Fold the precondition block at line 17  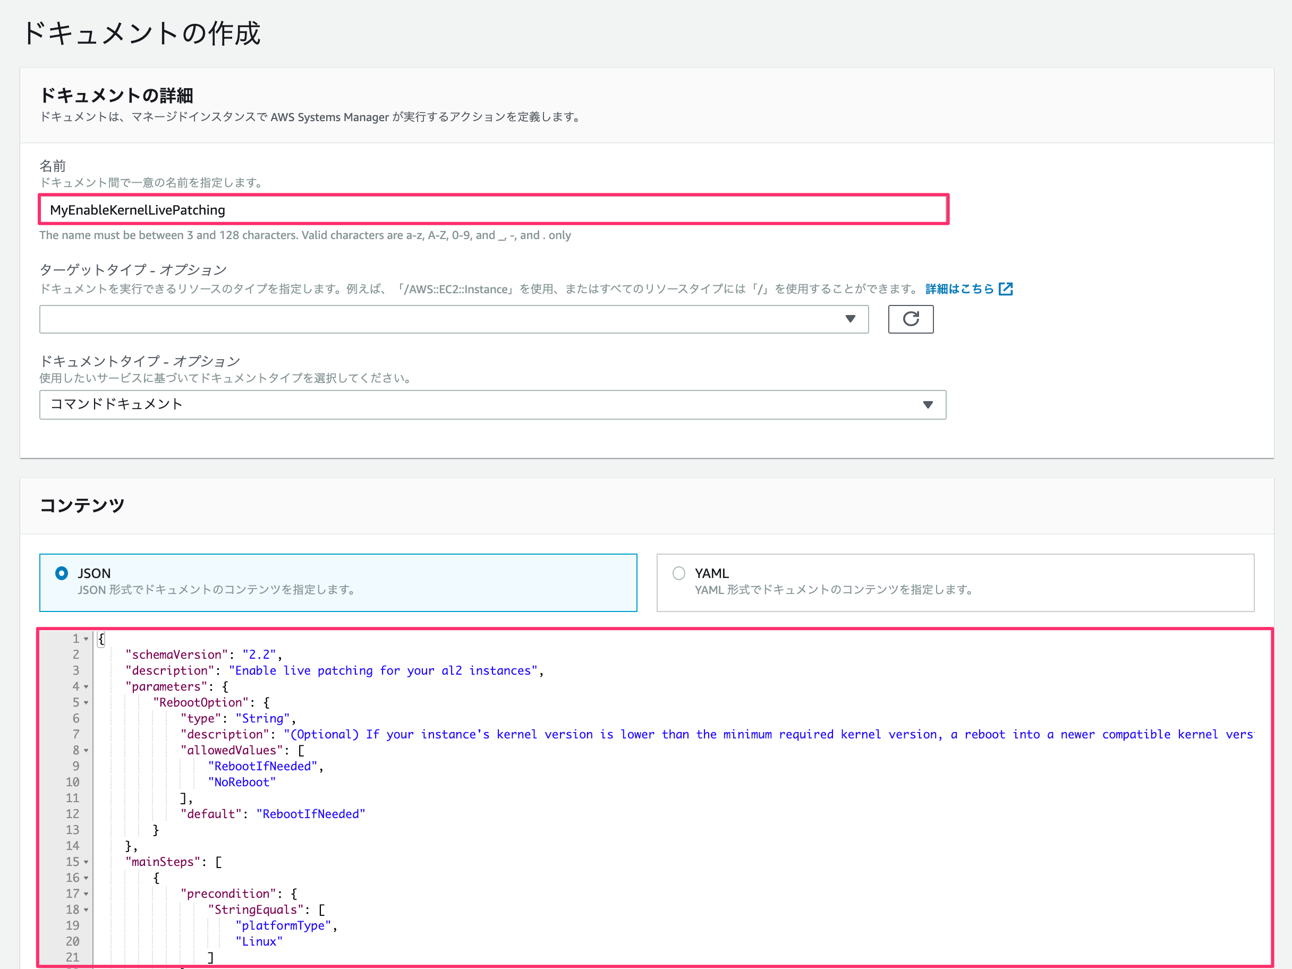tap(87, 894)
